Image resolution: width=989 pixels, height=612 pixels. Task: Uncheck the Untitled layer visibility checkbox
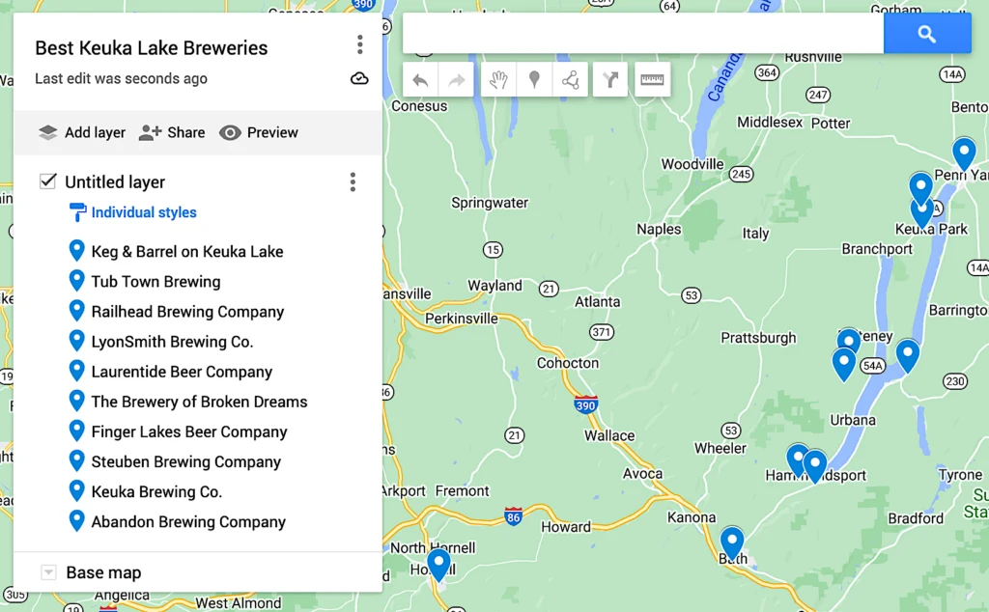coord(48,181)
